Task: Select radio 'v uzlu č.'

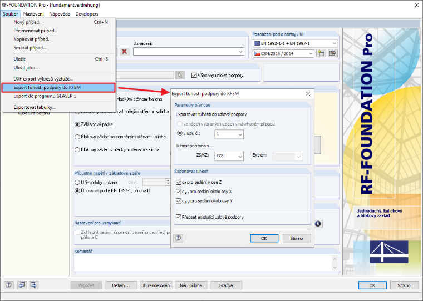Action: tap(180, 133)
